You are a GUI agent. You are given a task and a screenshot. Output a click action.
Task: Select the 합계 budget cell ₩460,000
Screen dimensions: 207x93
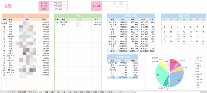[122, 51]
